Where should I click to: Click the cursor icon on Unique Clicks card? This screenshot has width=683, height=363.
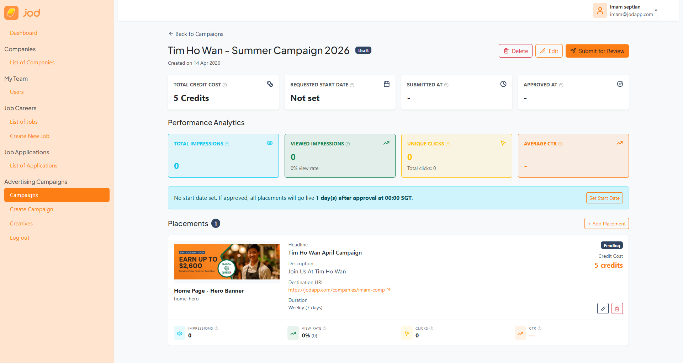[503, 143]
